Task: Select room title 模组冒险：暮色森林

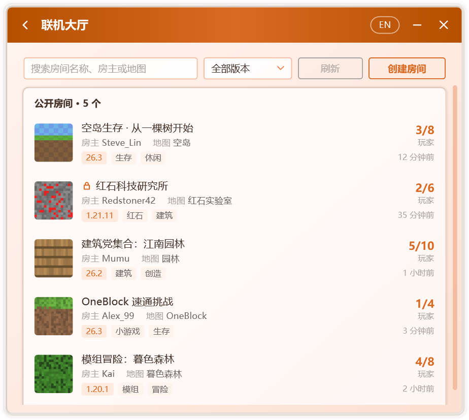Action: (x=128, y=359)
